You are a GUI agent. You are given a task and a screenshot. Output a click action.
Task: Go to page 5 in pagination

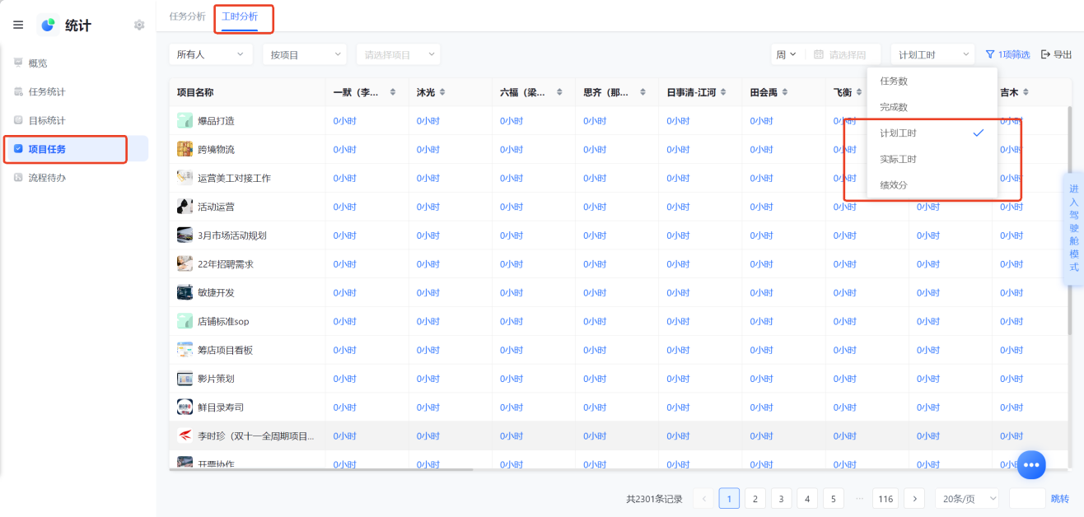pyautogui.click(x=834, y=498)
